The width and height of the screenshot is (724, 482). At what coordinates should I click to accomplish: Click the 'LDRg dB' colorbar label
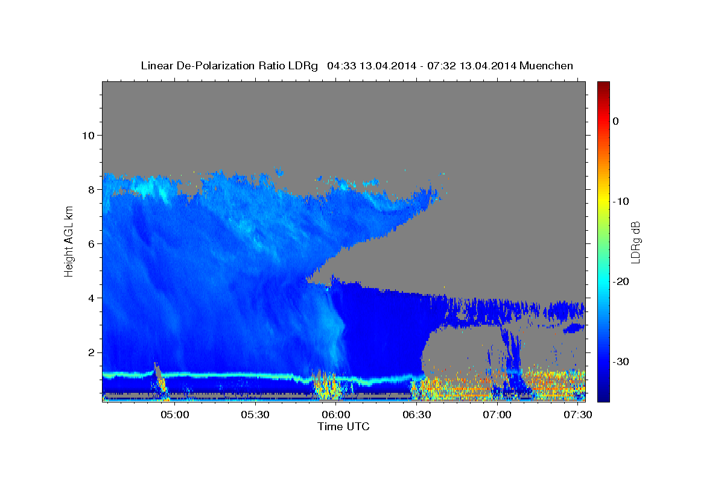click(636, 242)
